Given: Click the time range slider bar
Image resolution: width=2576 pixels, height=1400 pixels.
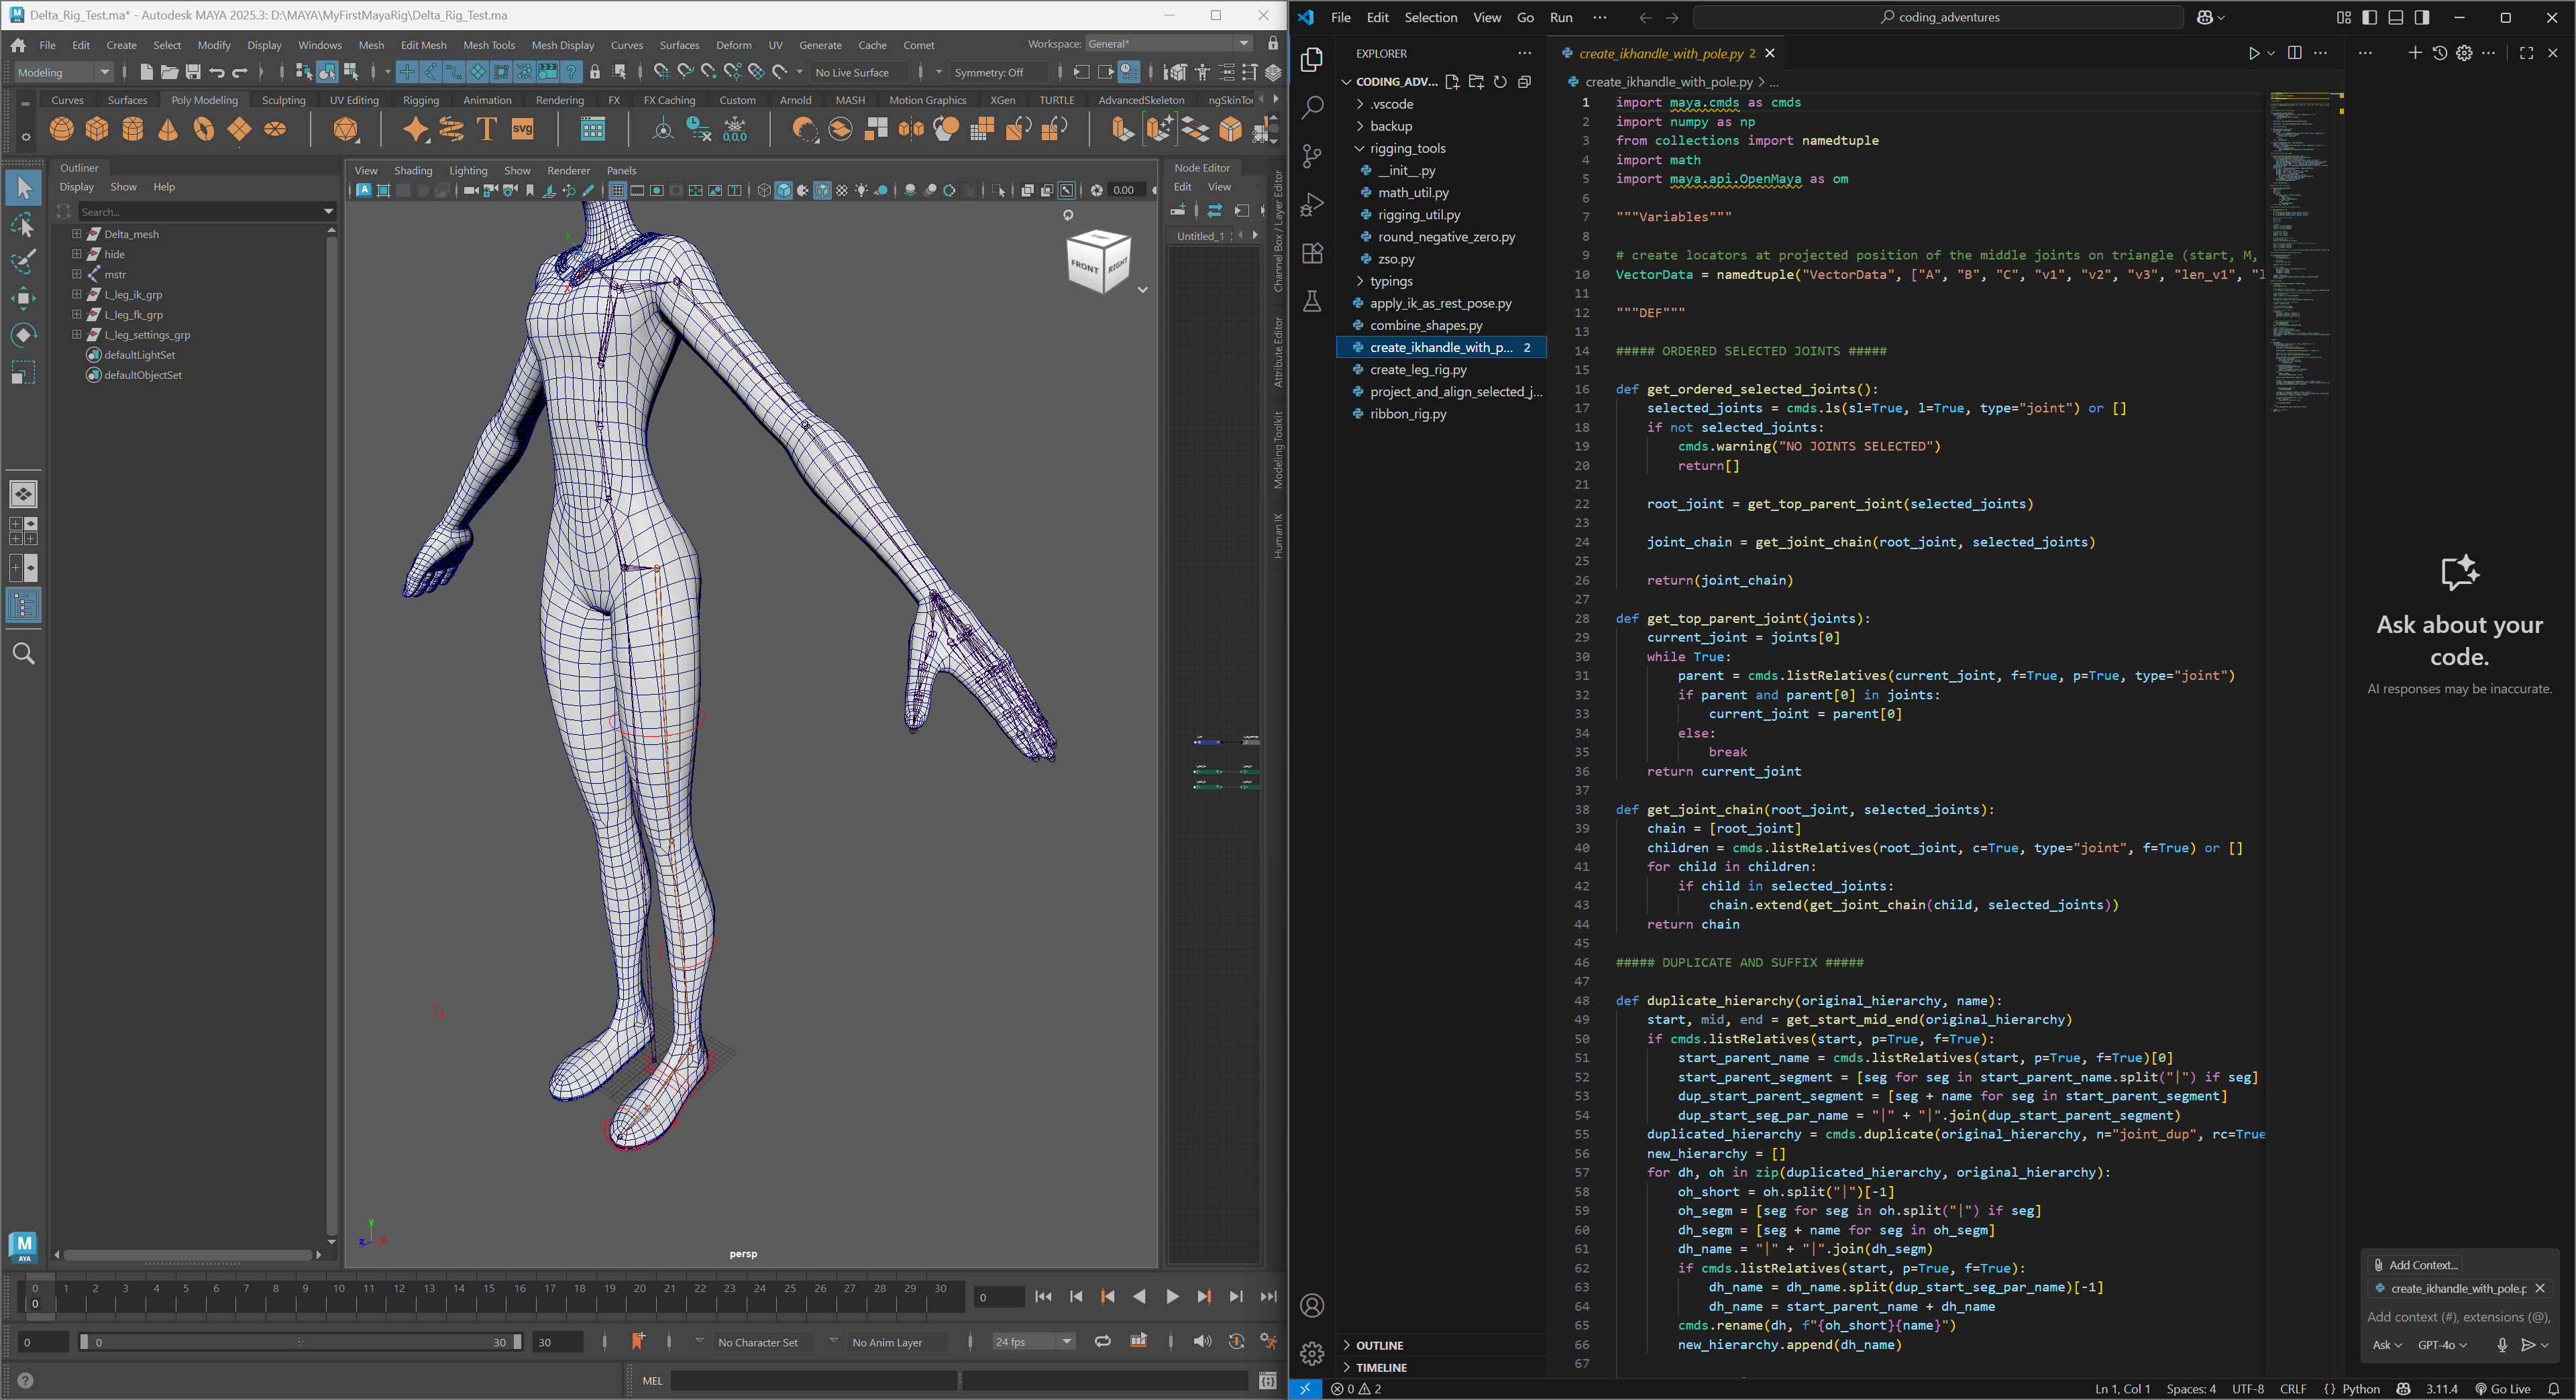Looking at the screenshot, I should click(x=300, y=1342).
